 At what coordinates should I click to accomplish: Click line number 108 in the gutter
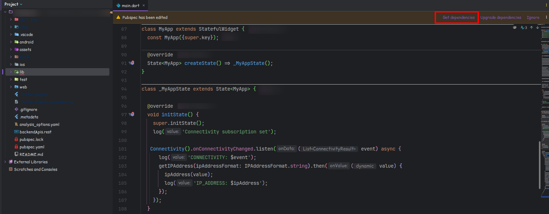click(x=122, y=209)
